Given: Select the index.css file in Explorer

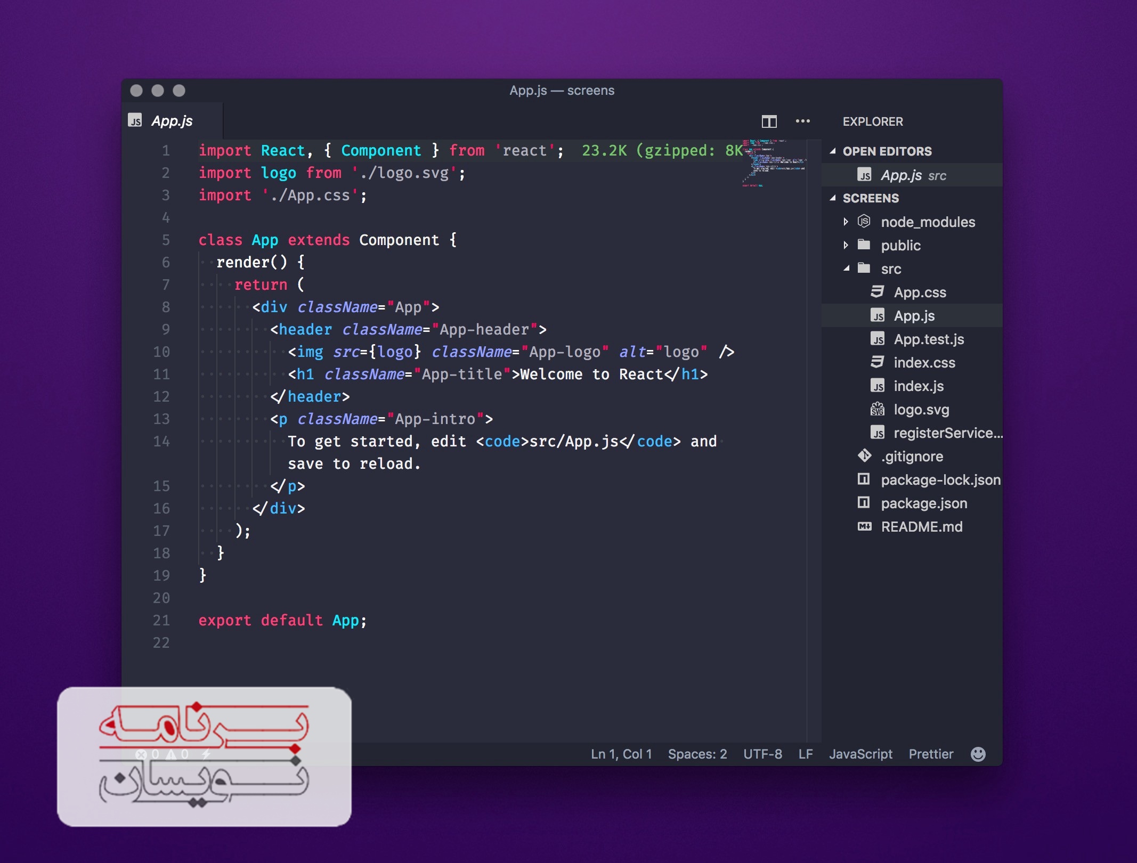Looking at the screenshot, I should point(925,363).
